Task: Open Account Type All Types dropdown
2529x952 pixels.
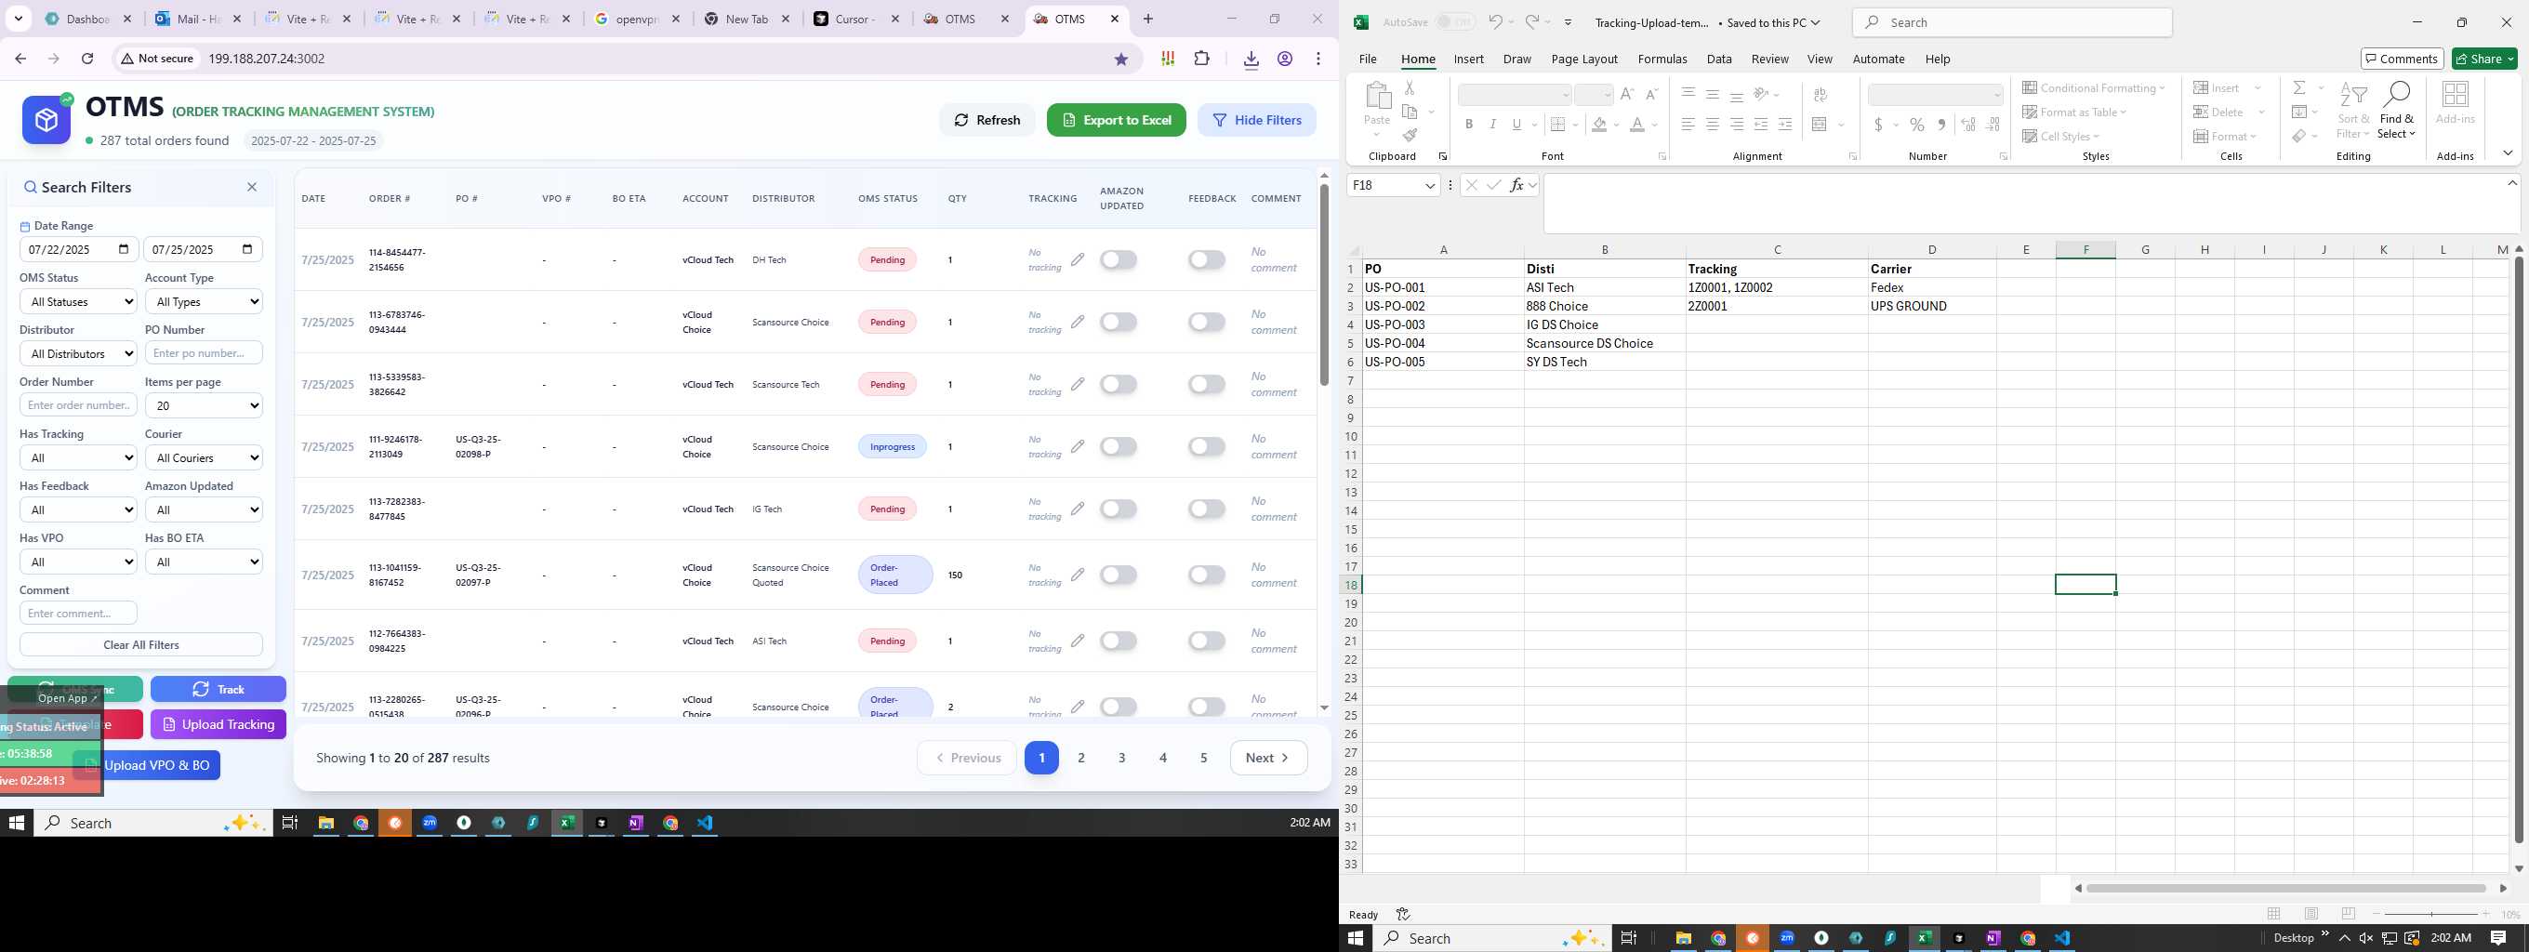Action: point(205,301)
